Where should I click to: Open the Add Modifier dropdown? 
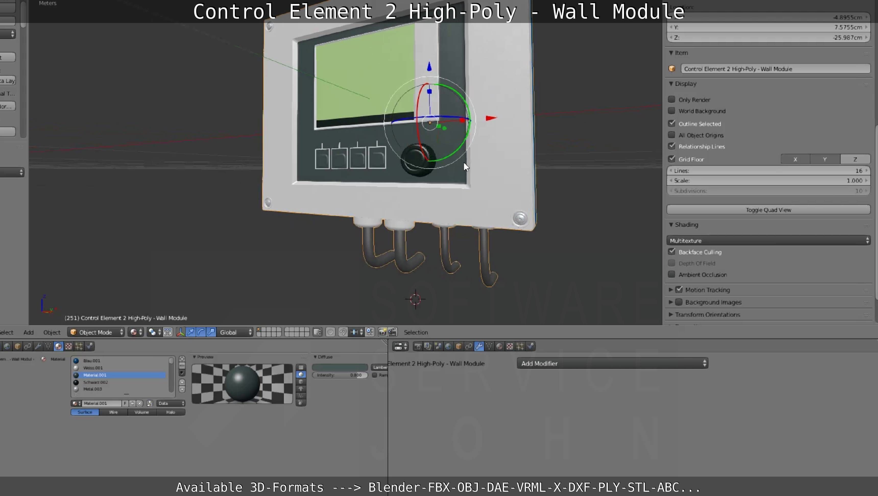click(612, 363)
